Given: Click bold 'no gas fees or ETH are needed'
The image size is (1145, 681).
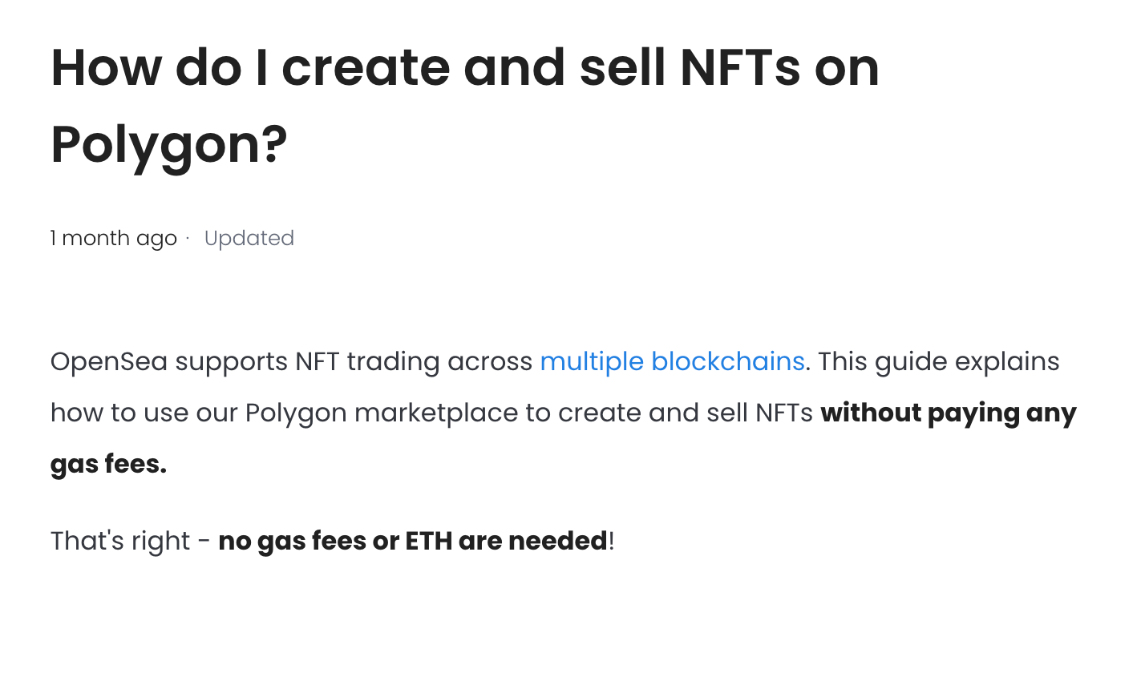Looking at the screenshot, I should click(412, 541).
